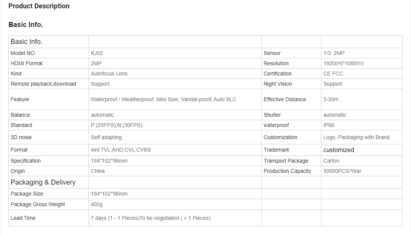Click the Self adapting 3D noise value

(106, 137)
